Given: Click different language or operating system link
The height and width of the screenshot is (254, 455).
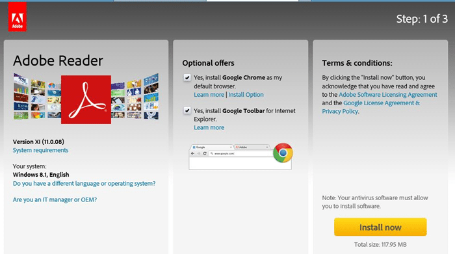Looking at the screenshot, I should click(x=84, y=184).
